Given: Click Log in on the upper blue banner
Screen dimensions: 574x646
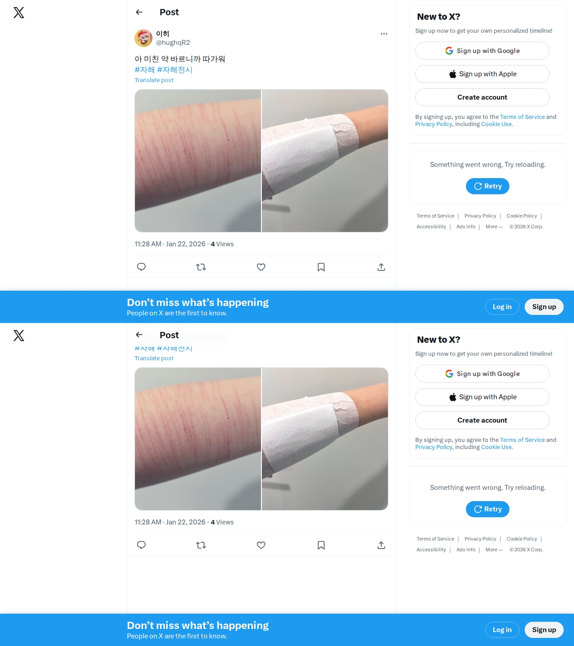Looking at the screenshot, I should [502, 307].
